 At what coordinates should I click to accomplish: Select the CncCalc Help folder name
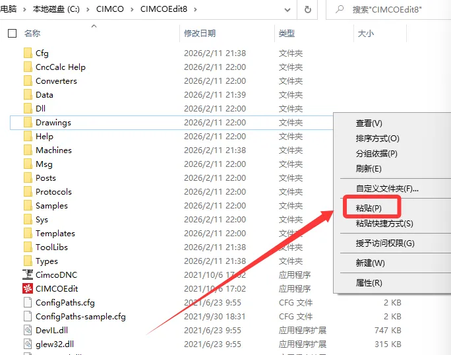click(x=61, y=67)
